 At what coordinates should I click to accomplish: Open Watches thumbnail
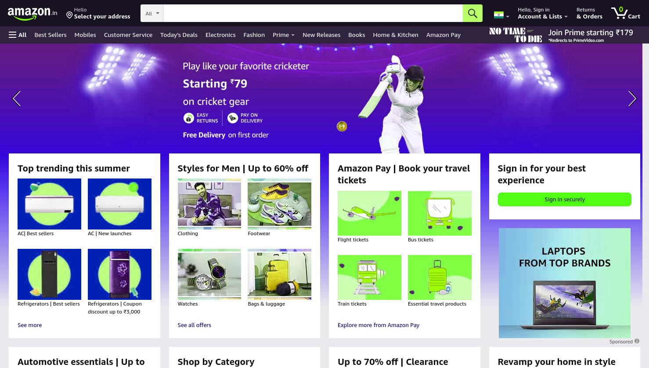click(x=209, y=274)
